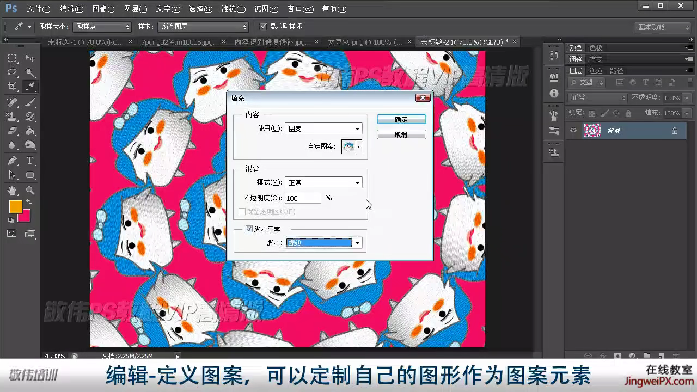Confirm fill with 确定 button
The image size is (697, 392).
(x=401, y=120)
